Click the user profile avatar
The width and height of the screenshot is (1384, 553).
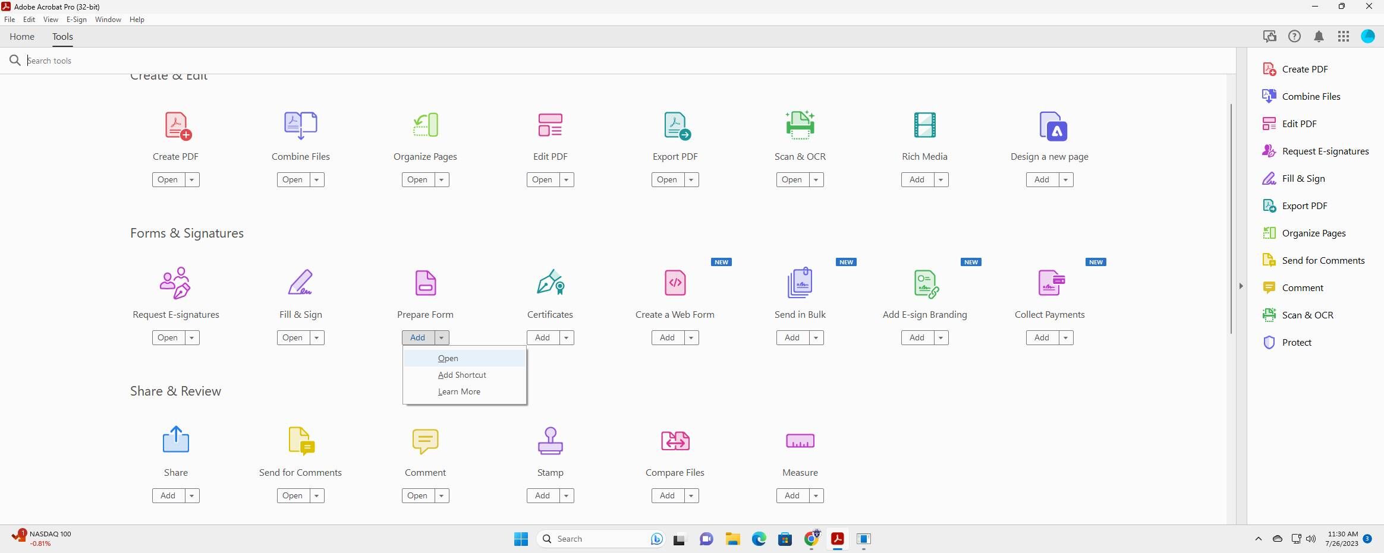(1368, 36)
